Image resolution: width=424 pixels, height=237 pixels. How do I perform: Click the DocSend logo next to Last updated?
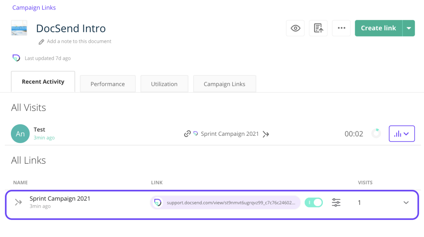pos(16,58)
